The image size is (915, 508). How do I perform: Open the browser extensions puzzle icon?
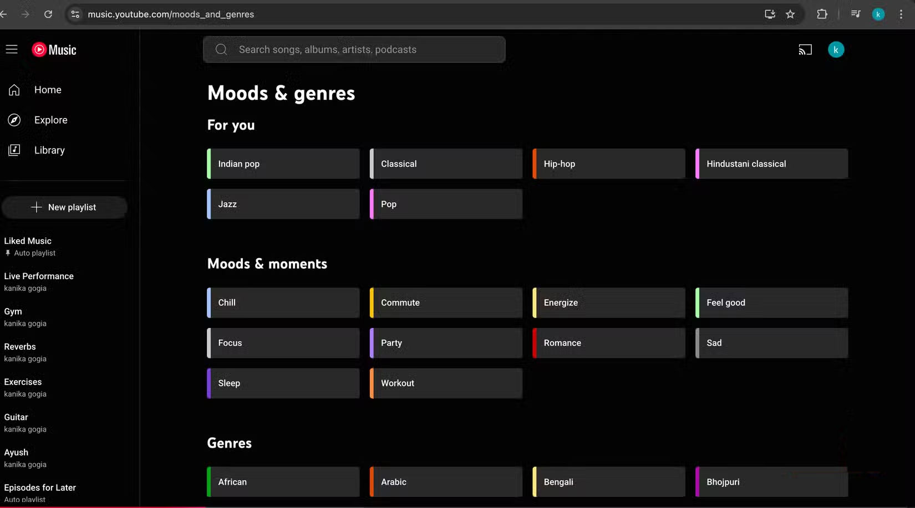[822, 14]
